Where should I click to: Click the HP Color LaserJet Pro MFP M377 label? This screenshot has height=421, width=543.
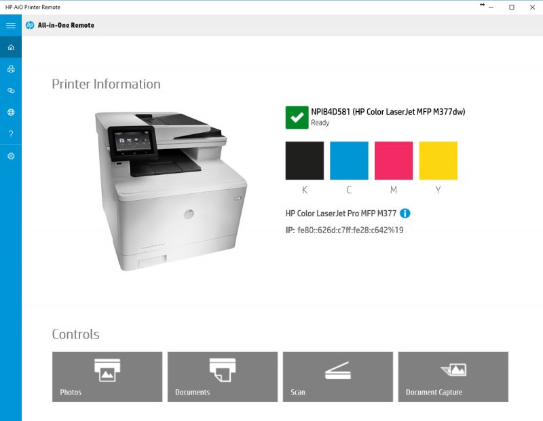click(341, 214)
